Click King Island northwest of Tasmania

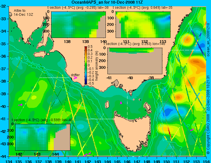107,105
